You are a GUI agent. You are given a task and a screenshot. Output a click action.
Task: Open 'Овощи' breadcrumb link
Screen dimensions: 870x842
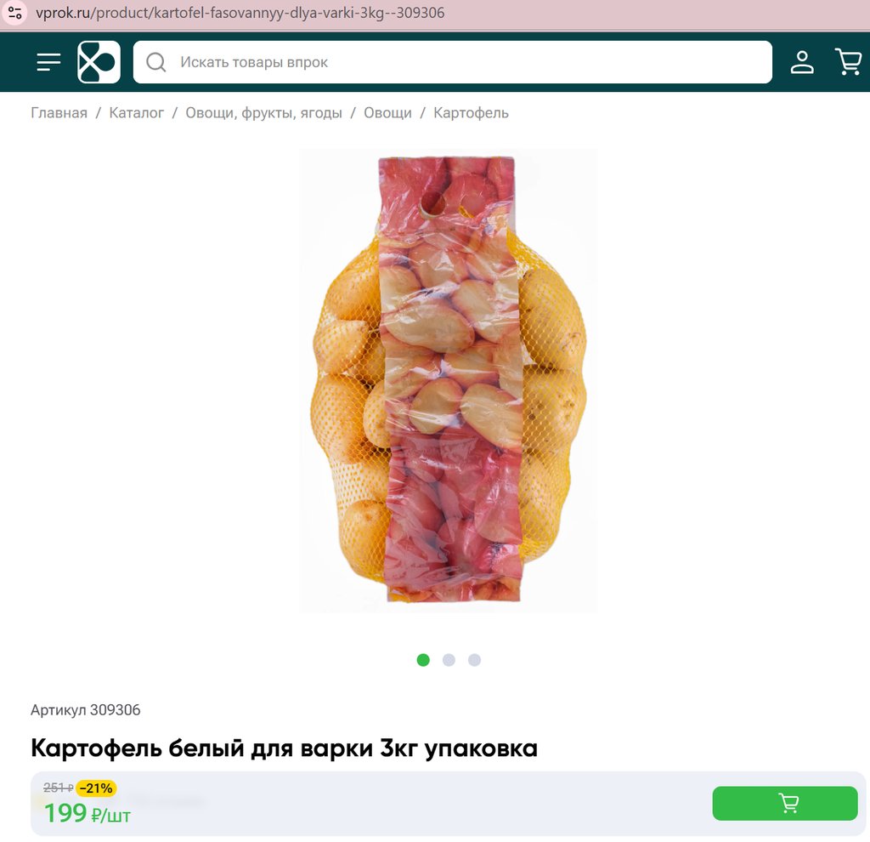387,113
